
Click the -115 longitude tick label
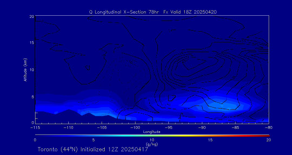(x=35, y=128)
